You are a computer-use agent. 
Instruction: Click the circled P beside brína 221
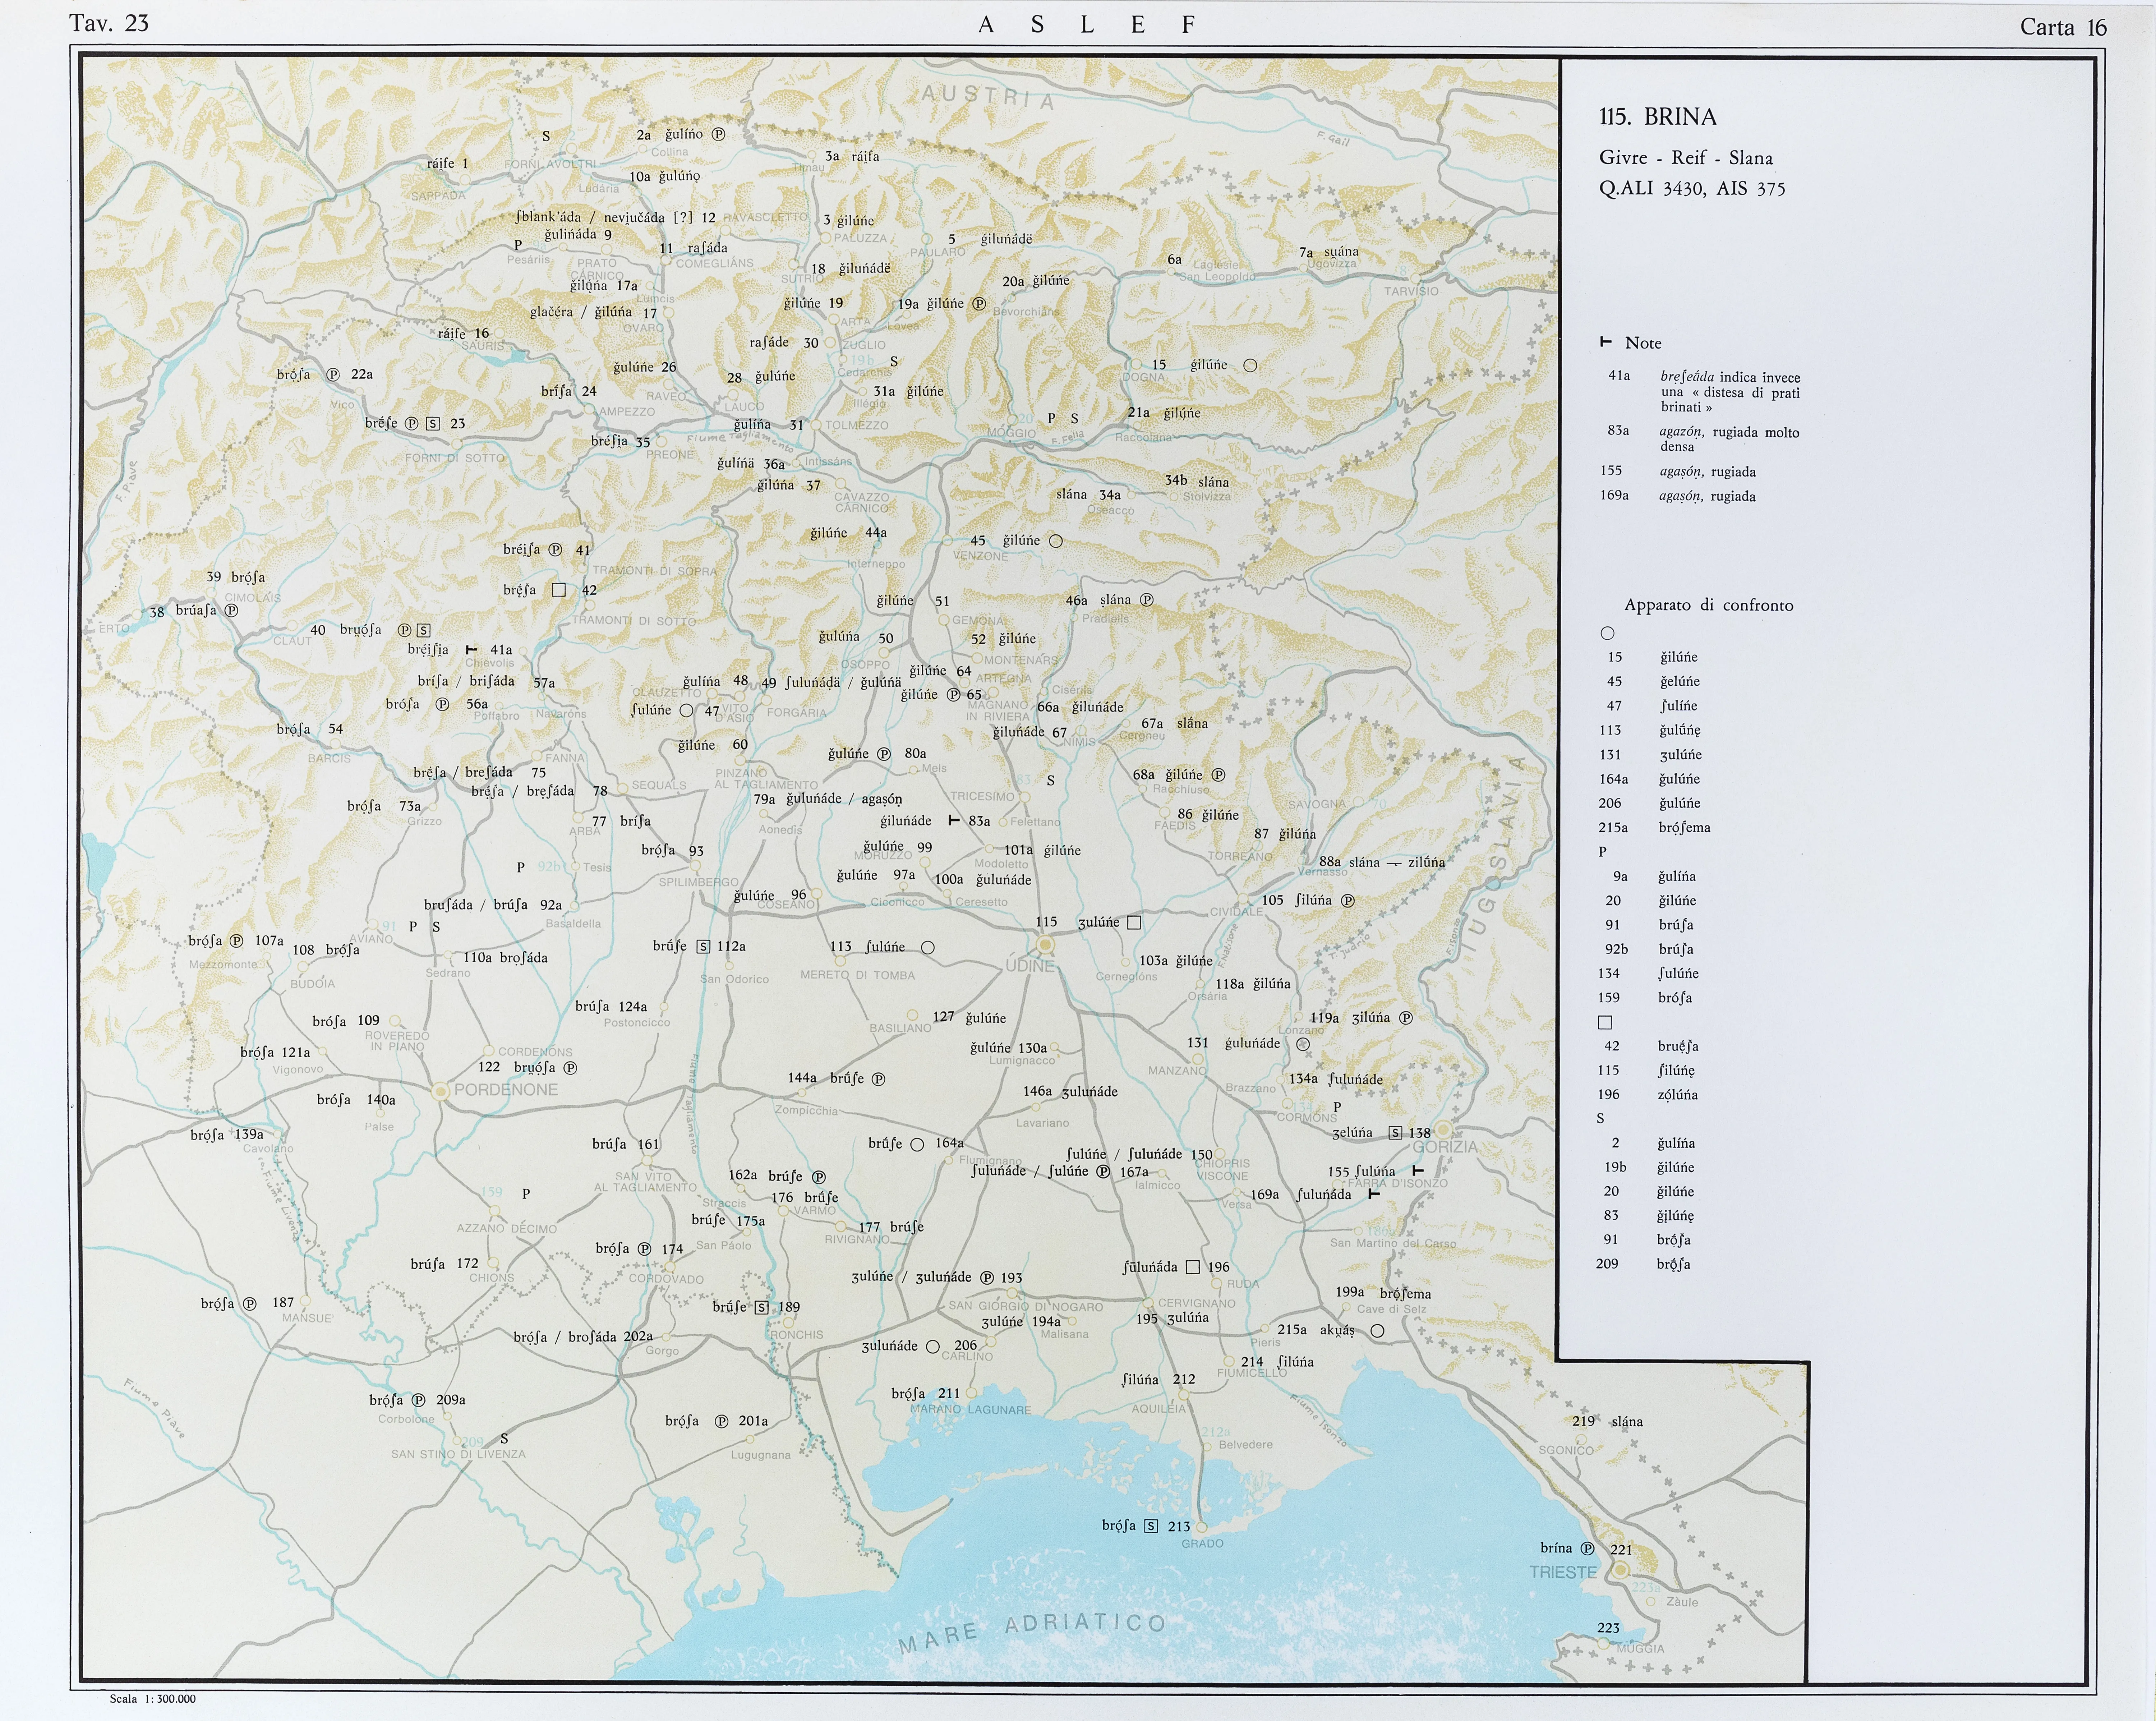(x=1587, y=1548)
